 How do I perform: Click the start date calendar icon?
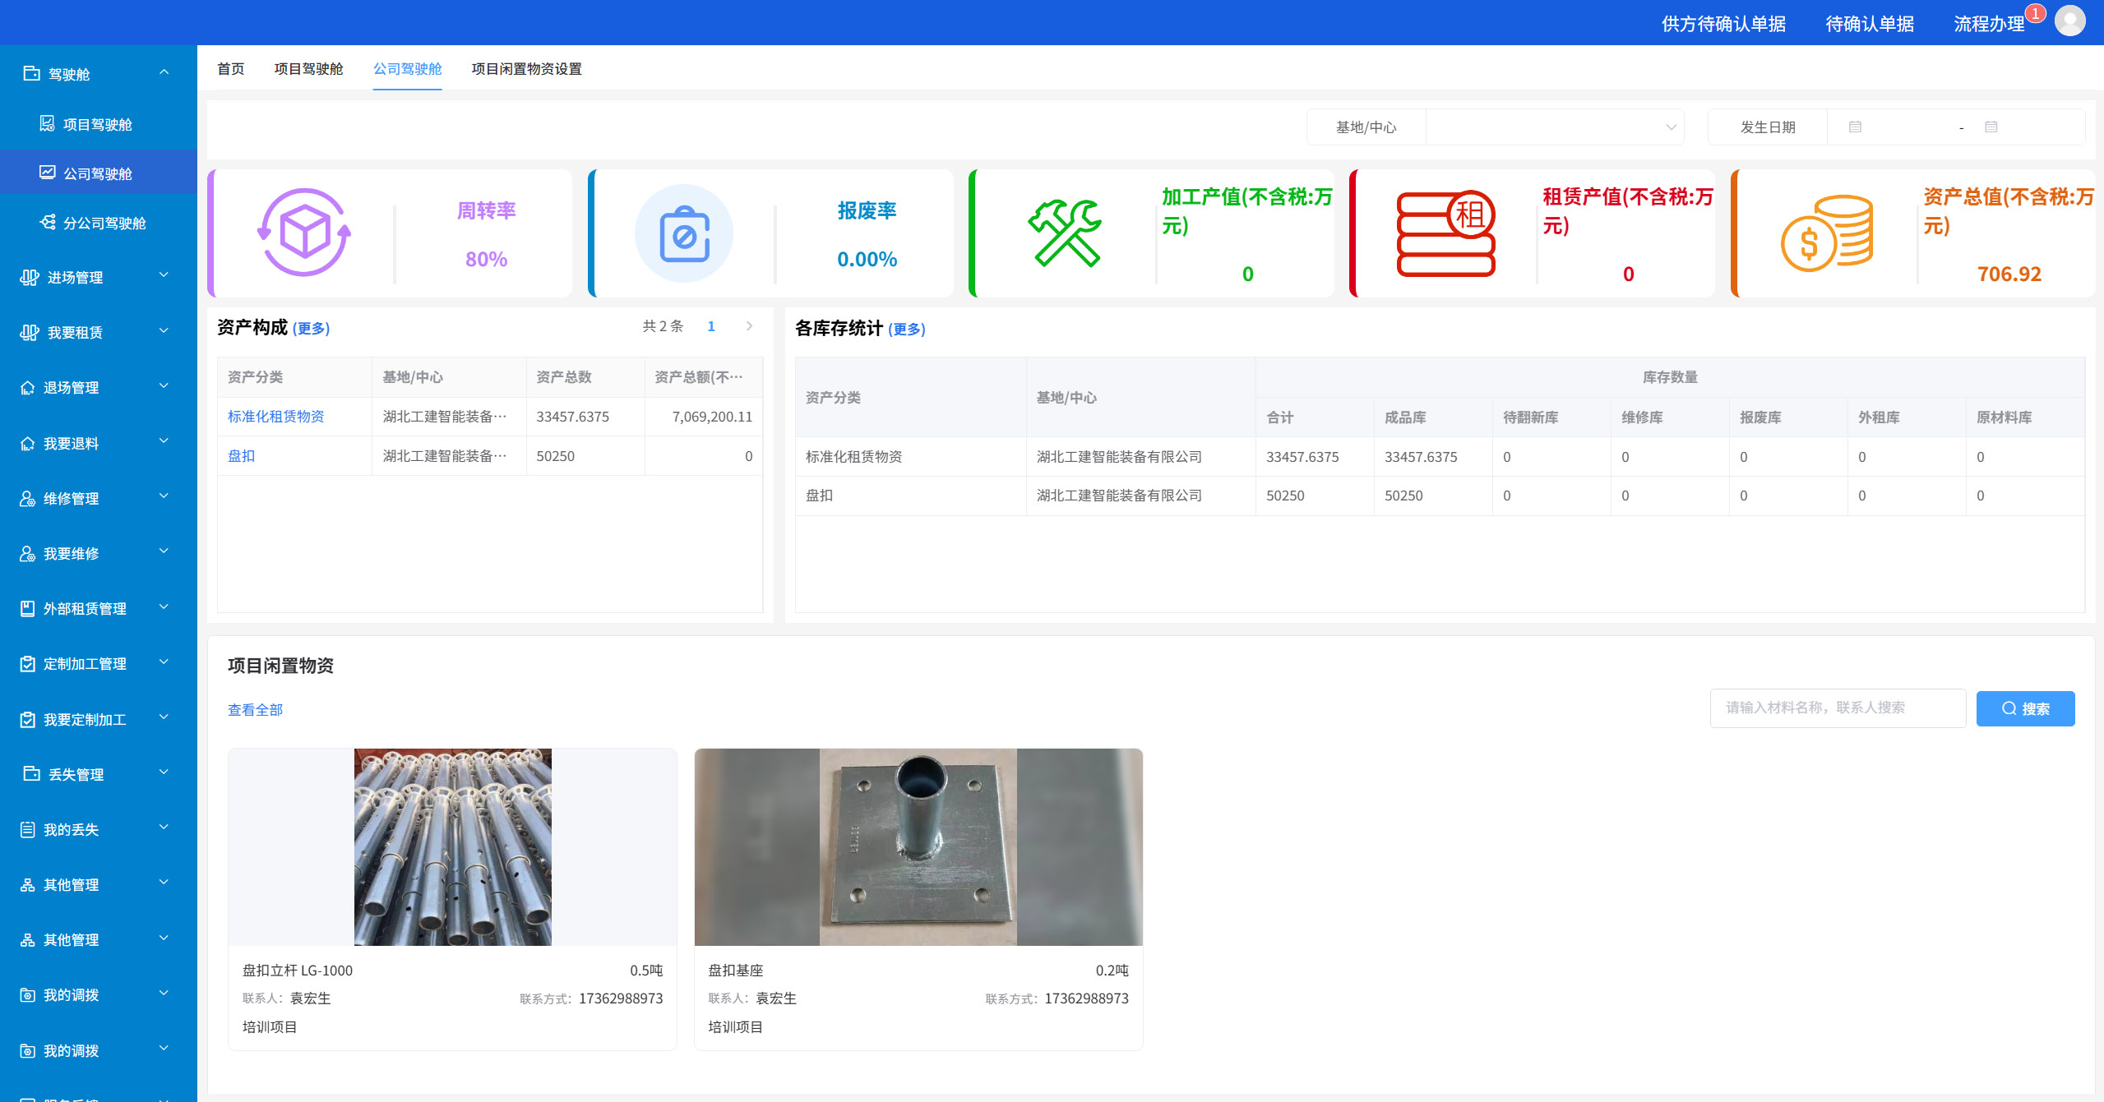pos(1855,127)
